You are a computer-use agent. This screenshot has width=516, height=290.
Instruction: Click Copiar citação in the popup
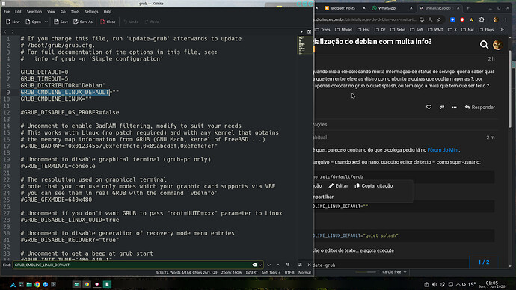click(373, 186)
